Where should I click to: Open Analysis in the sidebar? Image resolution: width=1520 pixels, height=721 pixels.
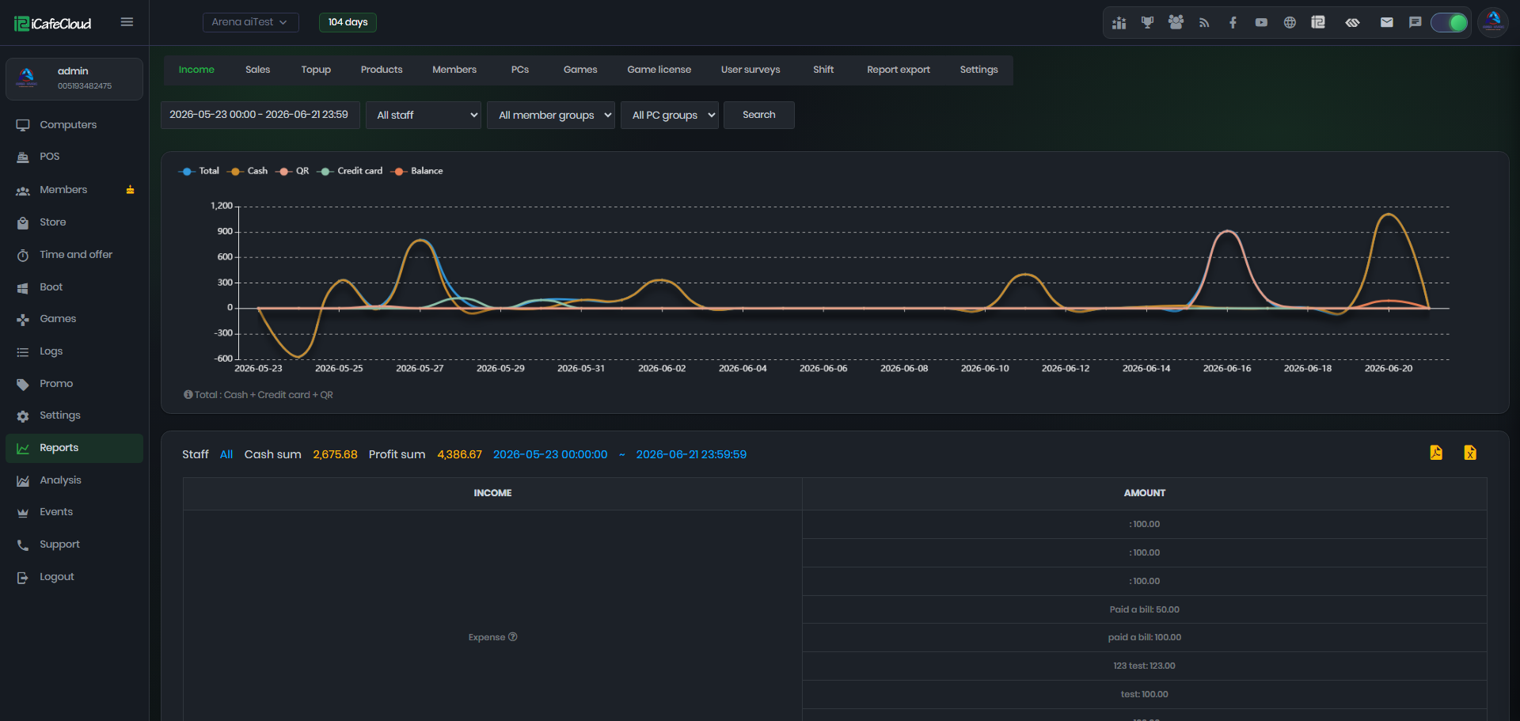[x=60, y=480]
